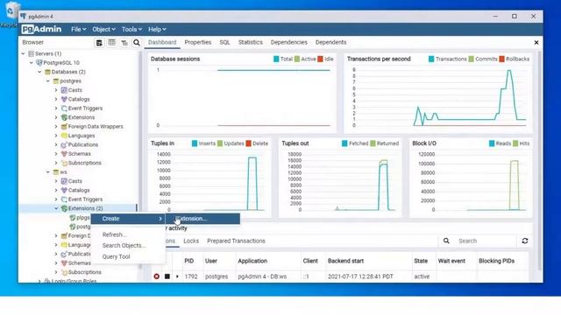561x315 pixels.
Task: Open the Prepared Transactions tab
Action: [236, 241]
